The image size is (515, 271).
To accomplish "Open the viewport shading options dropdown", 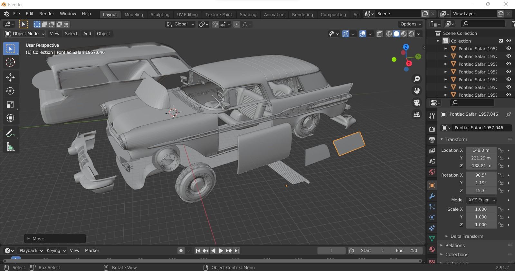I will tap(419, 34).
